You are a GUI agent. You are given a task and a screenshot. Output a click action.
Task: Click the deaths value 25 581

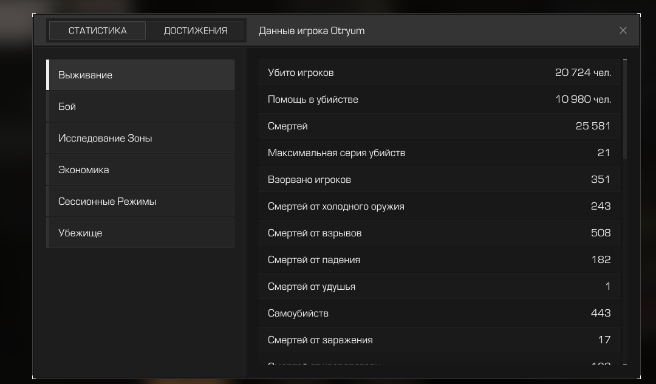pyautogui.click(x=593, y=126)
